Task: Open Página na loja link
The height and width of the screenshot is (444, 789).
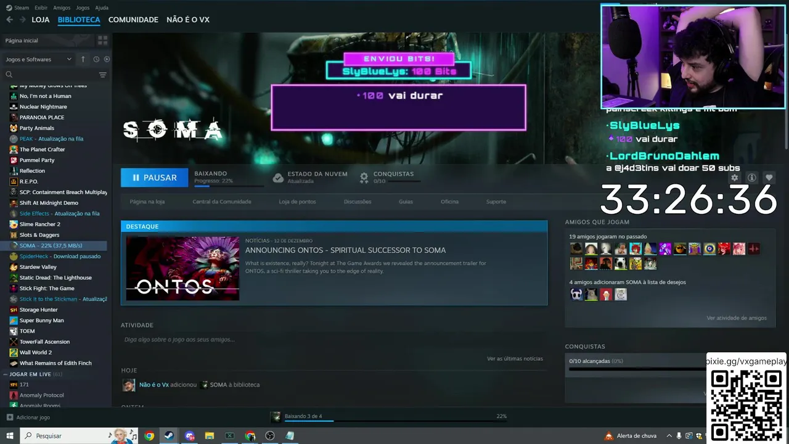Action: click(147, 202)
